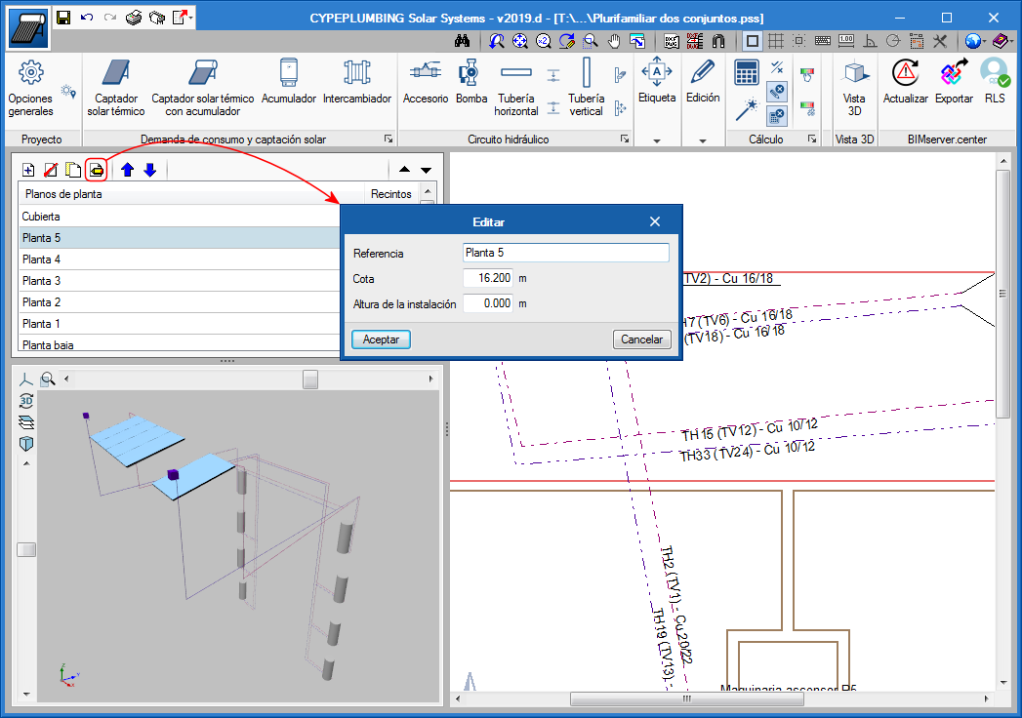This screenshot has width=1022, height=718.
Task: Select the Intercambiador tool
Action: pyautogui.click(x=357, y=81)
